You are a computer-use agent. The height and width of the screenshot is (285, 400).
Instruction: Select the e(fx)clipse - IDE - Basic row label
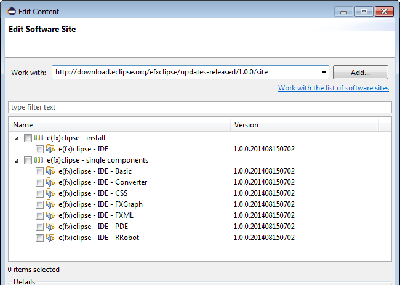pyautogui.click(x=95, y=171)
